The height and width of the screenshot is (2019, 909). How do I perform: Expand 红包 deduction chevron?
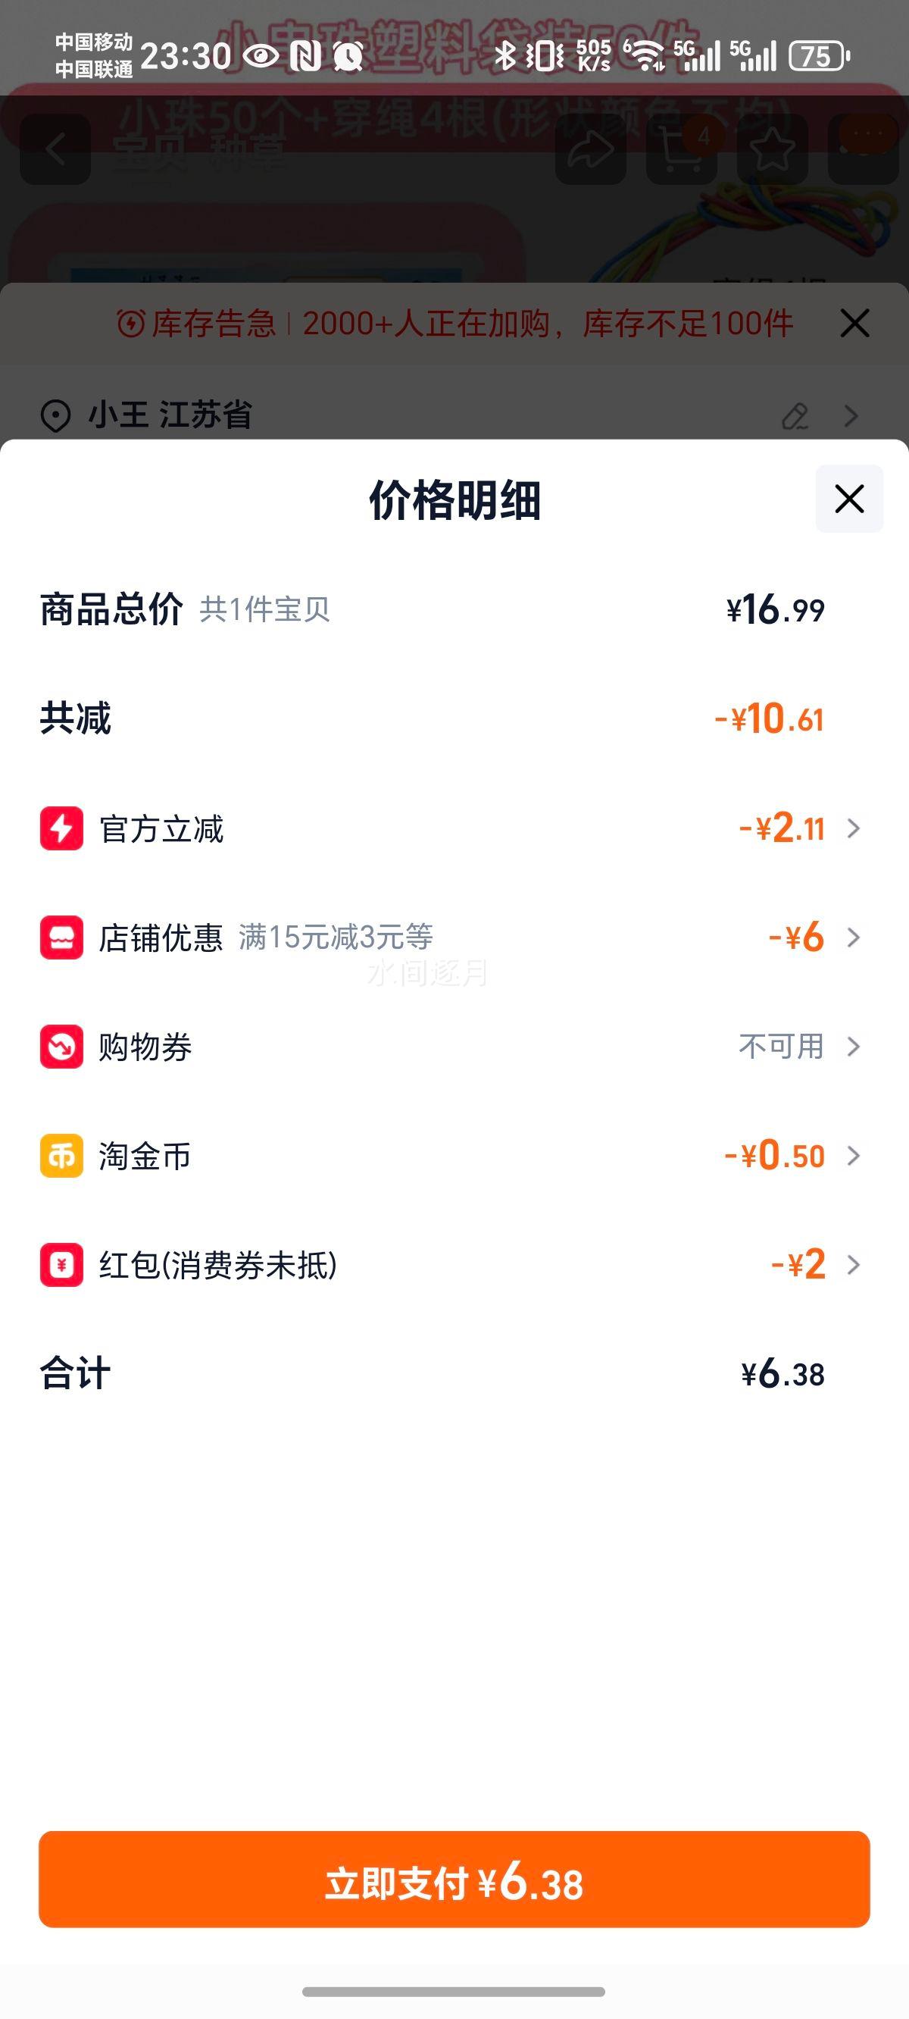pyautogui.click(x=854, y=1264)
